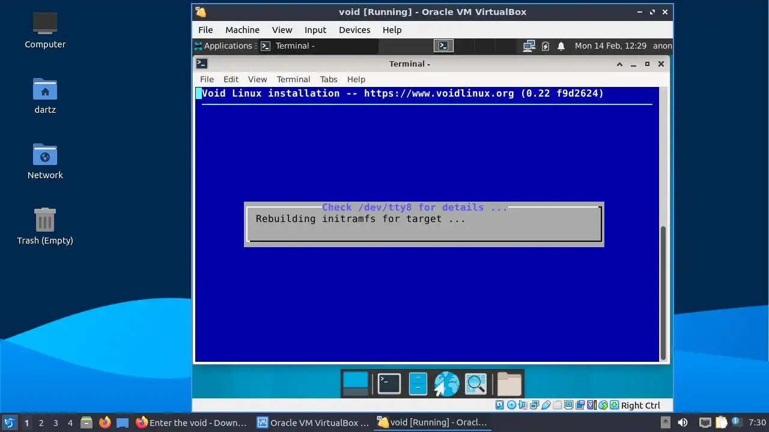Viewport: 769px width, 432px height.
Task: Switch to host workspace 4
Action: (x=70, y=422)
